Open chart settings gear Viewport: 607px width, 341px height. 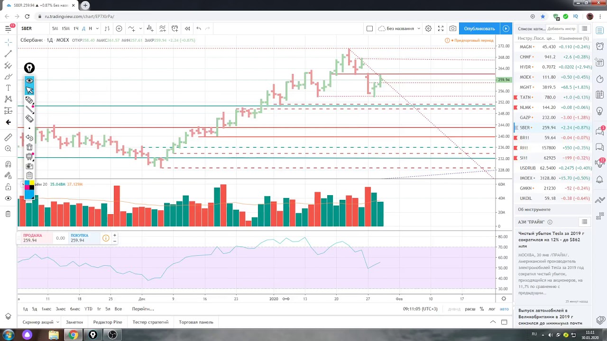click(428, 28)
